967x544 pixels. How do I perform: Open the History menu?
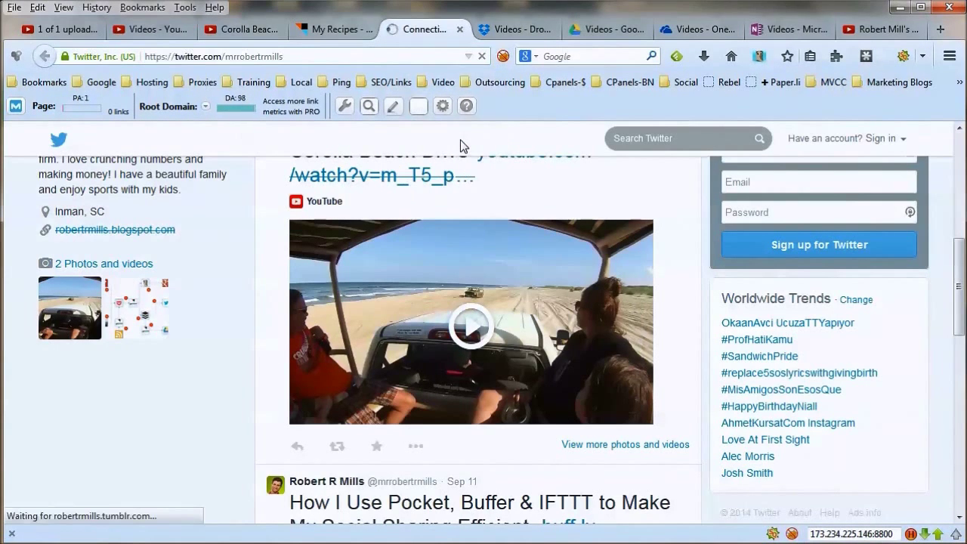96,8
